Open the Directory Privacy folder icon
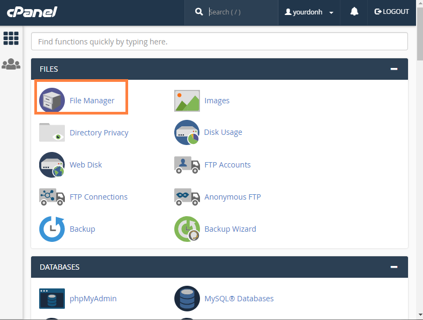Screen dimensions: 423x320 pos(52,132)
